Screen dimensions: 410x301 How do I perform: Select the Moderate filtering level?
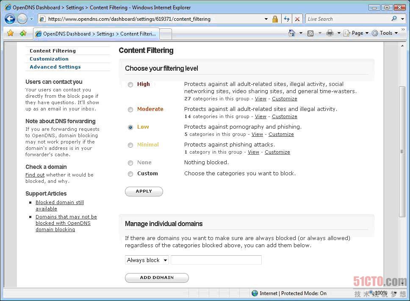tap(130, 110)
